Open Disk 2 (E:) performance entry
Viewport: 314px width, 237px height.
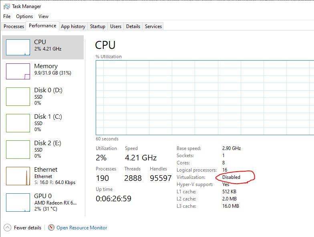[x=43, y=149]
